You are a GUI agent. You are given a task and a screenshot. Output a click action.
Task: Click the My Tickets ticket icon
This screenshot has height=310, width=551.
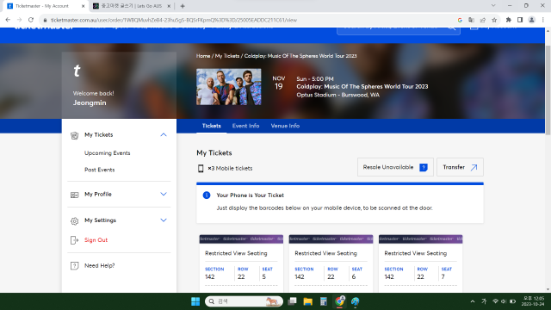pos(75,135)
